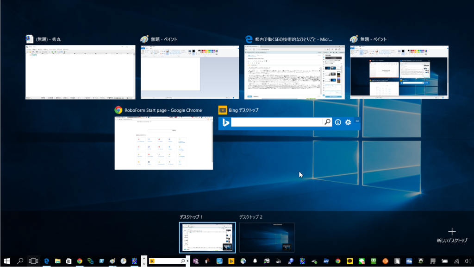Select the ペイント thumbnail showing a desktop screenshot
The image size is (474, 267).
pos(399,72)
